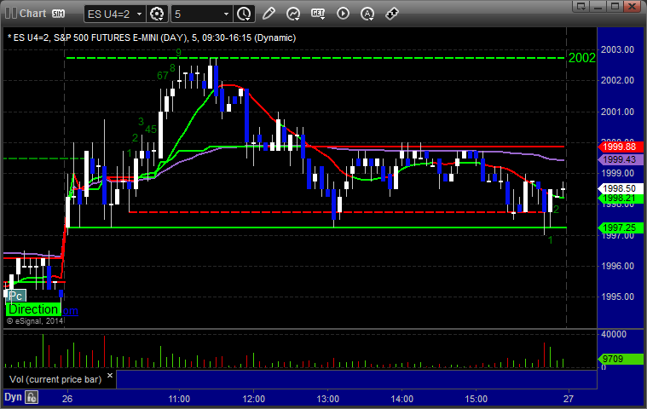This screenshot has width=647, height=409.
Task: Click the SIM mode badge
Action: (x=58, y=14)
